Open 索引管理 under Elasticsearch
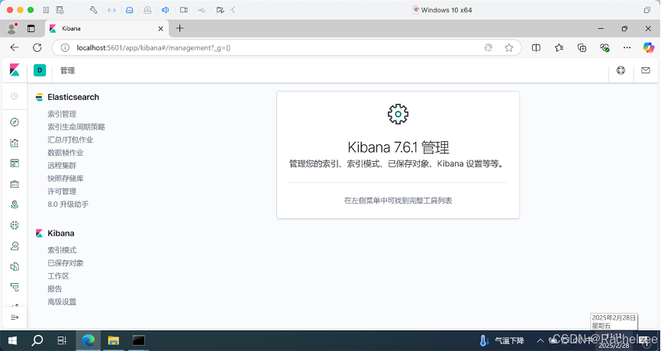The width and height of the screenshot is (661, 351). (62, 114)
